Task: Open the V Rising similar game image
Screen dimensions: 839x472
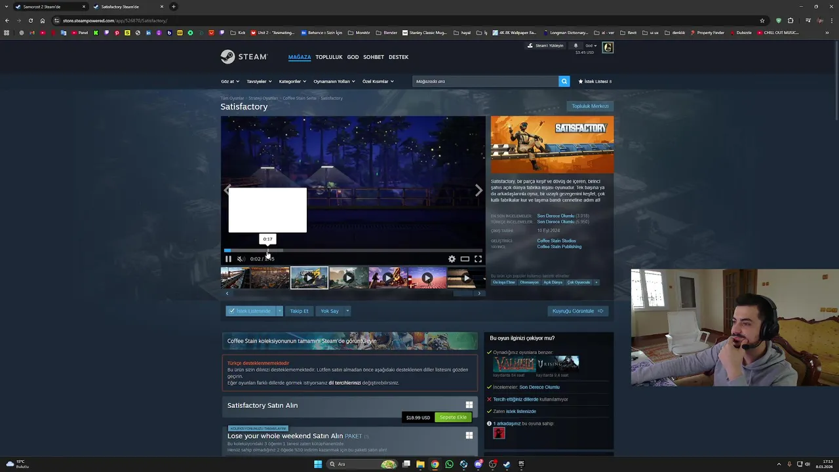Action: point(558,364)
